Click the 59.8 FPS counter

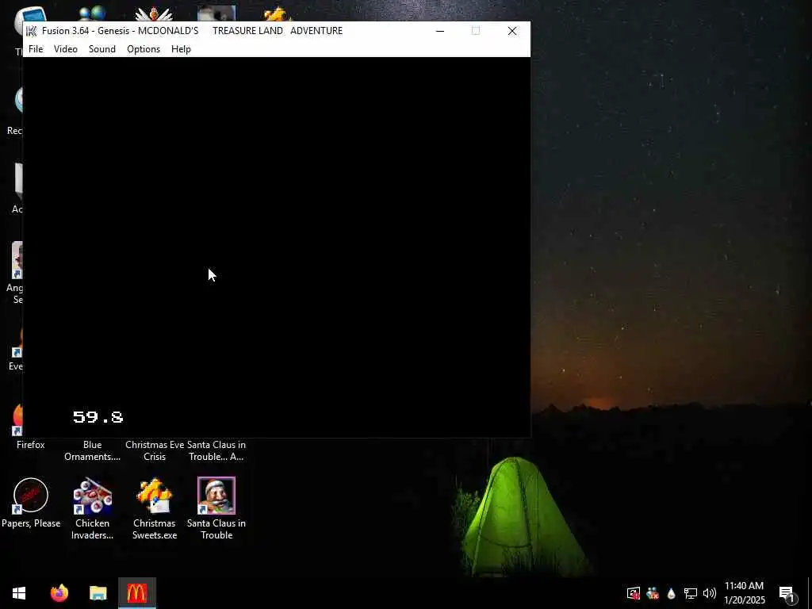[x=98, y=417]
